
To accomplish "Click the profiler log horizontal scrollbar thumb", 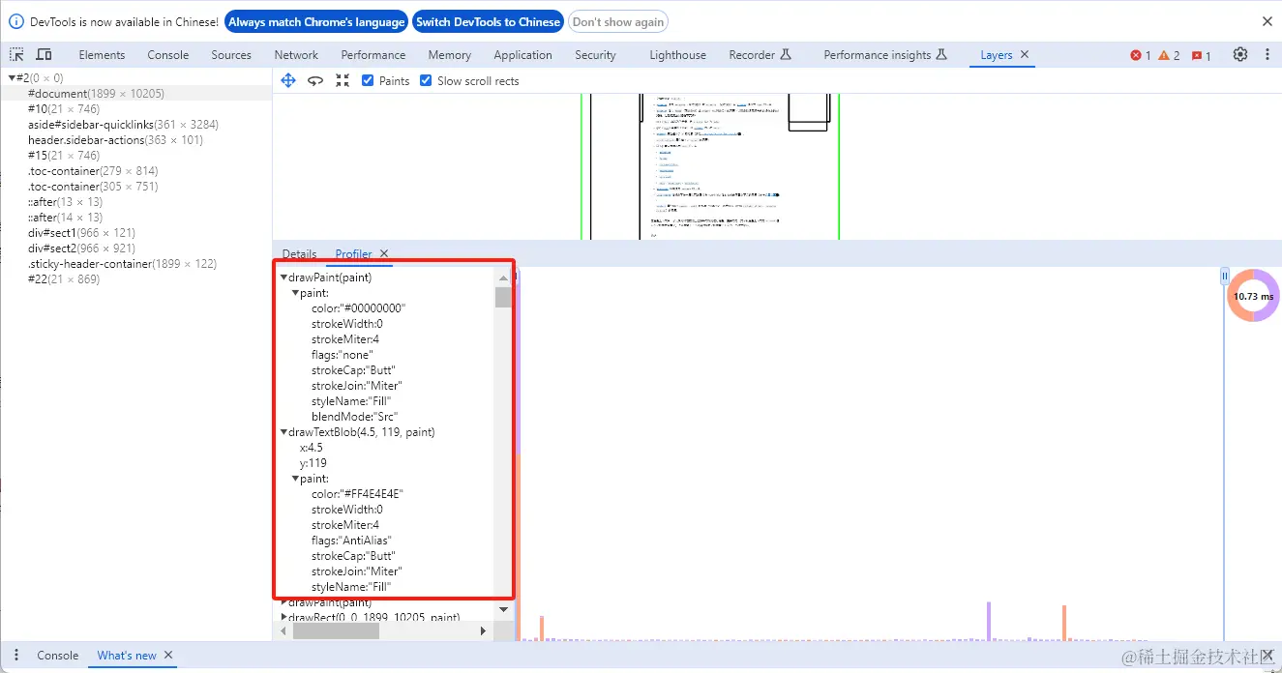I will coord(337,631).
